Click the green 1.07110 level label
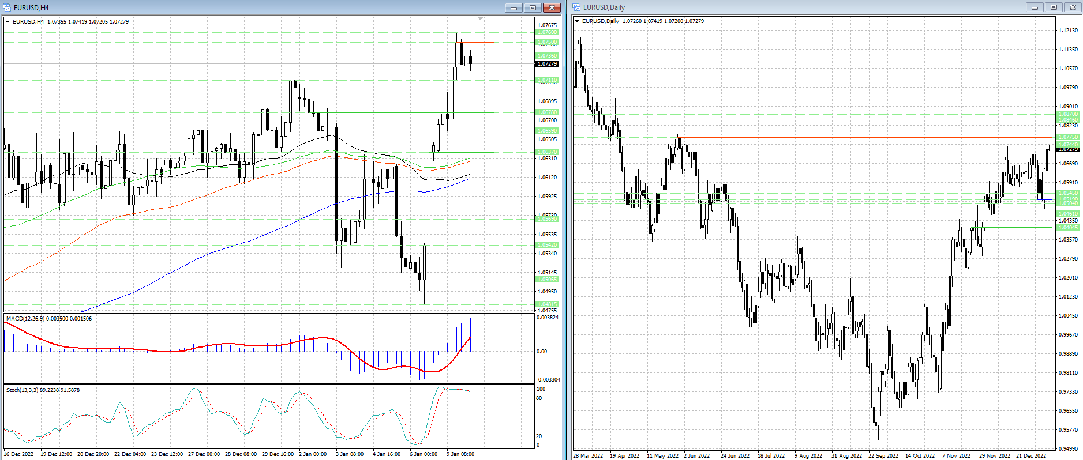Image resolution: width=1083 pixels, height=460 pixels. (548, 80)
